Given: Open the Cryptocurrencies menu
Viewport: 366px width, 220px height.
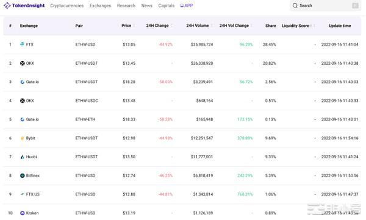Looking at the screenshot, I should [x=67, y=5].
